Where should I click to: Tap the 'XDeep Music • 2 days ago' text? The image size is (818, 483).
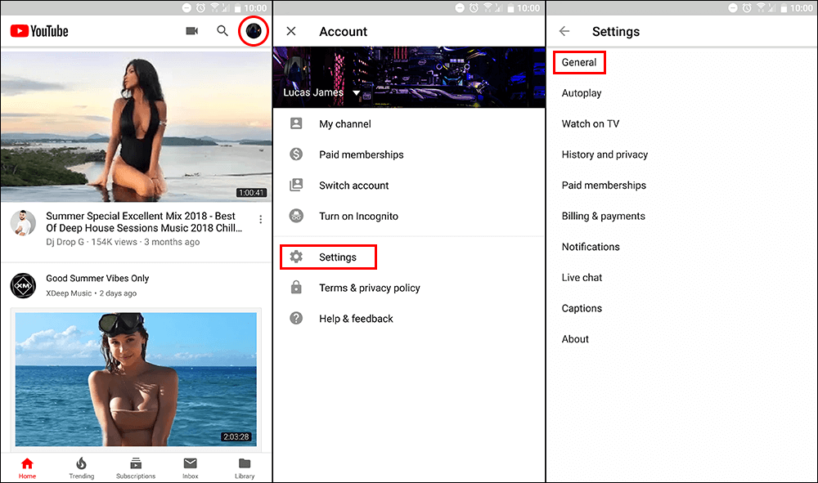92,293
